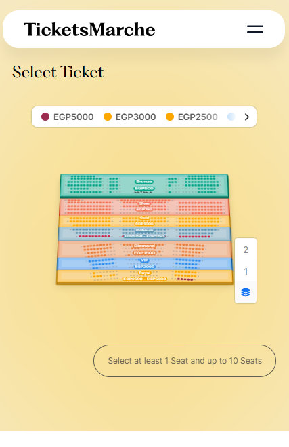
Task: Select the Royal seating tier
Action: (145, 277)
